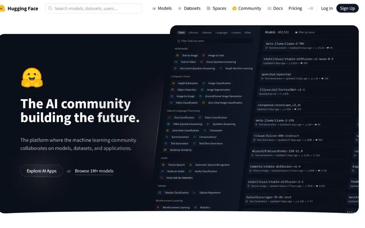365x228 pixels.
Task: Click the book icon beside Docs
Action: pos(269,8)
